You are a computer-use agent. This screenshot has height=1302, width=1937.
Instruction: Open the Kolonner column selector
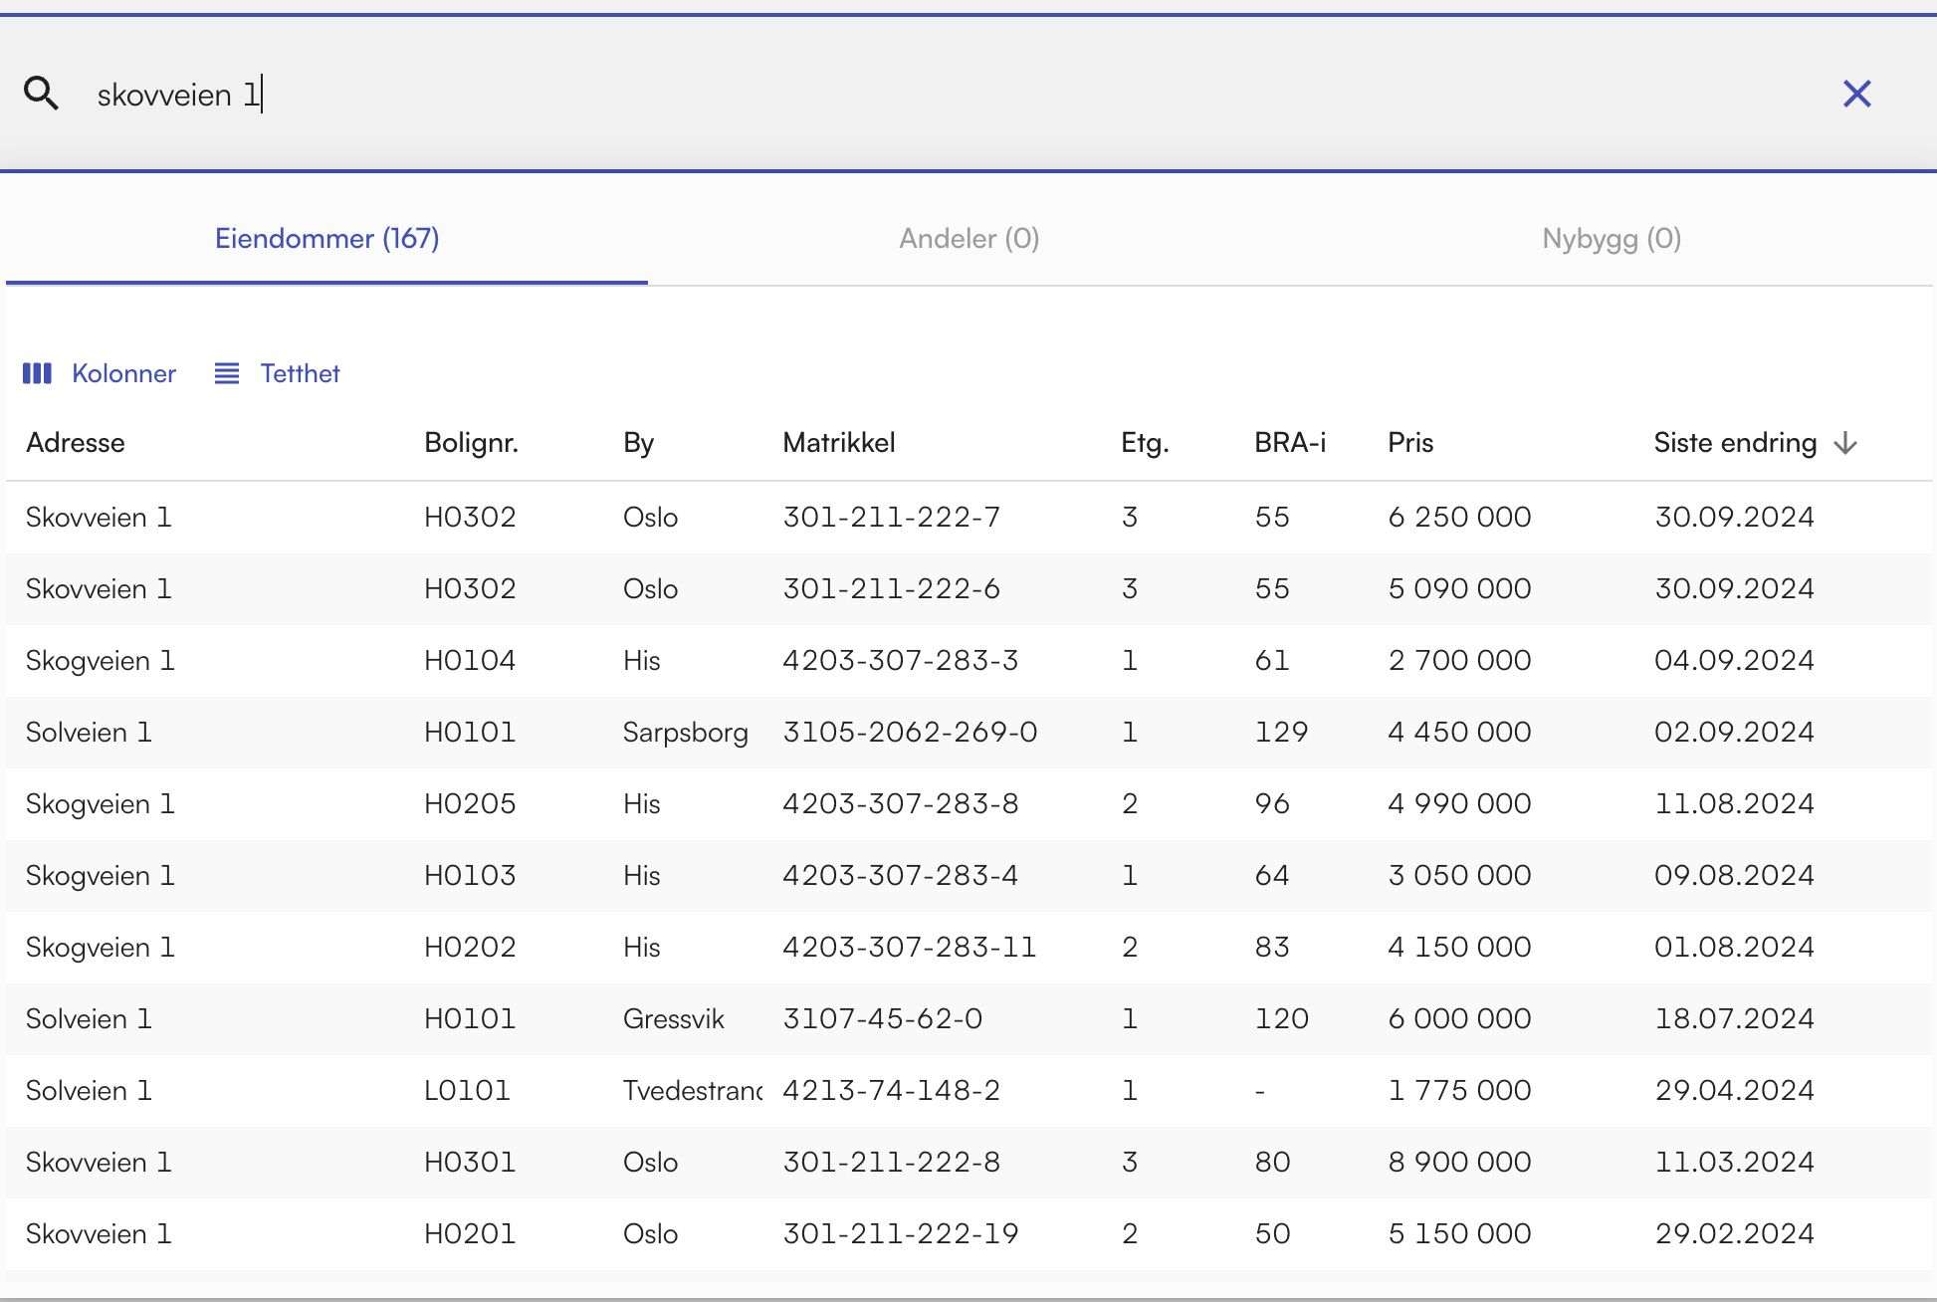pyautogui.click(x=100, y=373)
